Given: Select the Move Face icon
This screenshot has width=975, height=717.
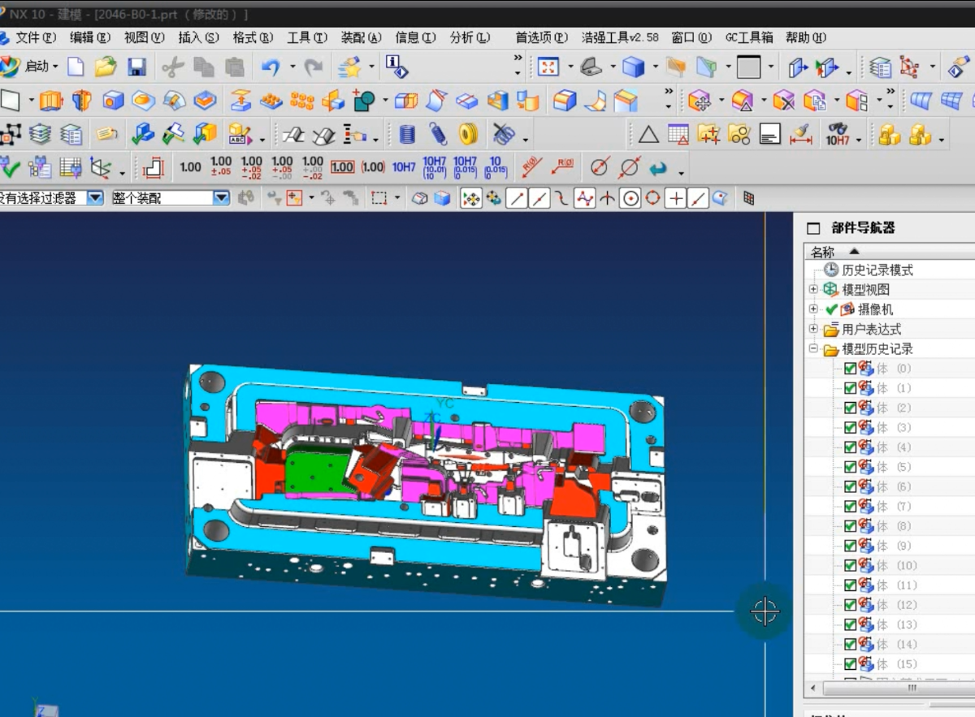Looking at the screenshot, I should 701,101.
